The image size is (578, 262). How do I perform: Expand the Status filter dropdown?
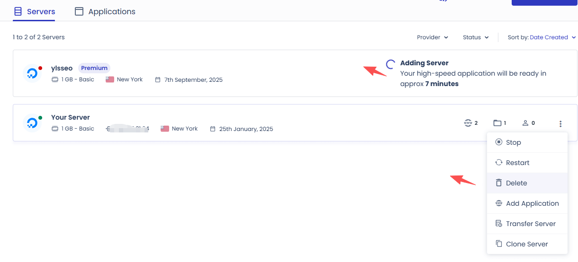(476, 37)
